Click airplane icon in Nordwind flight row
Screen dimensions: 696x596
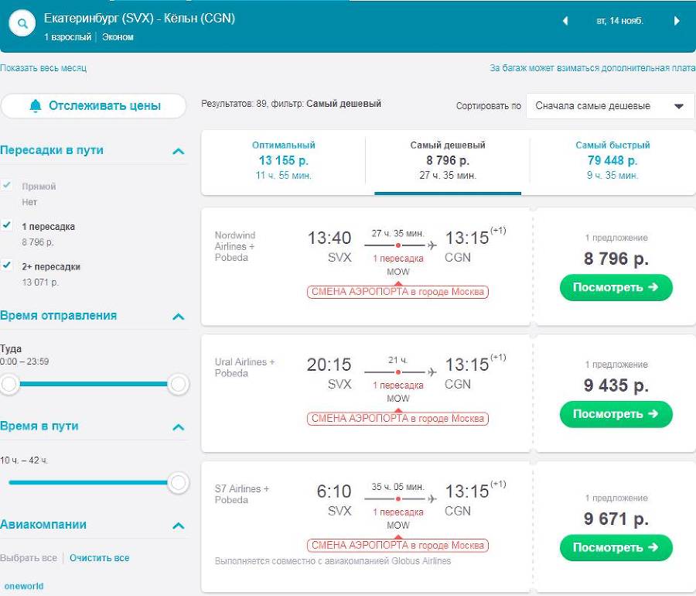(431, 245)
